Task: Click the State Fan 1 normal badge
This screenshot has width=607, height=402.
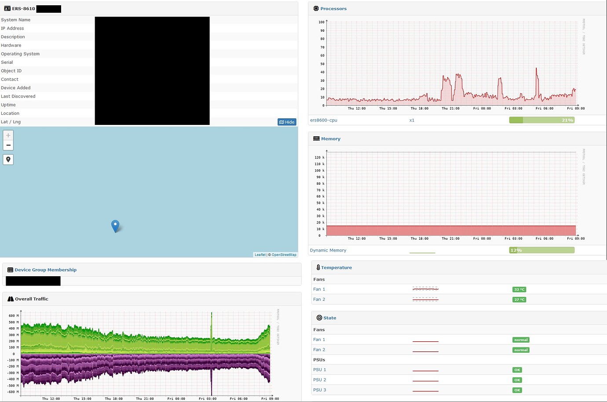Action: (x=521, y=340)
